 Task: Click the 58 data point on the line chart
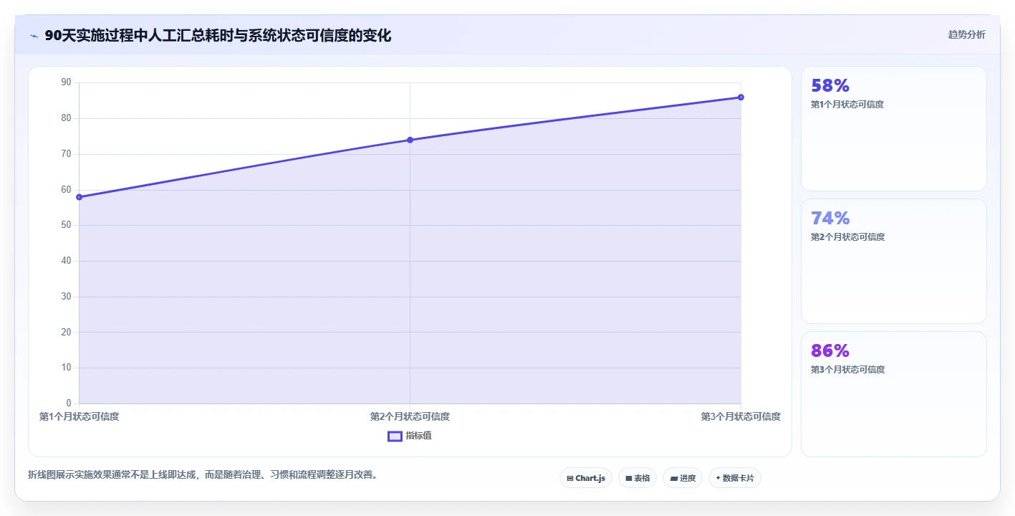pyautogui.click(x=79, y=197)
